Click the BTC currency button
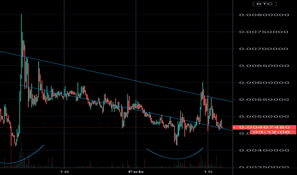 pyautogui.click(x=264, y=4)
